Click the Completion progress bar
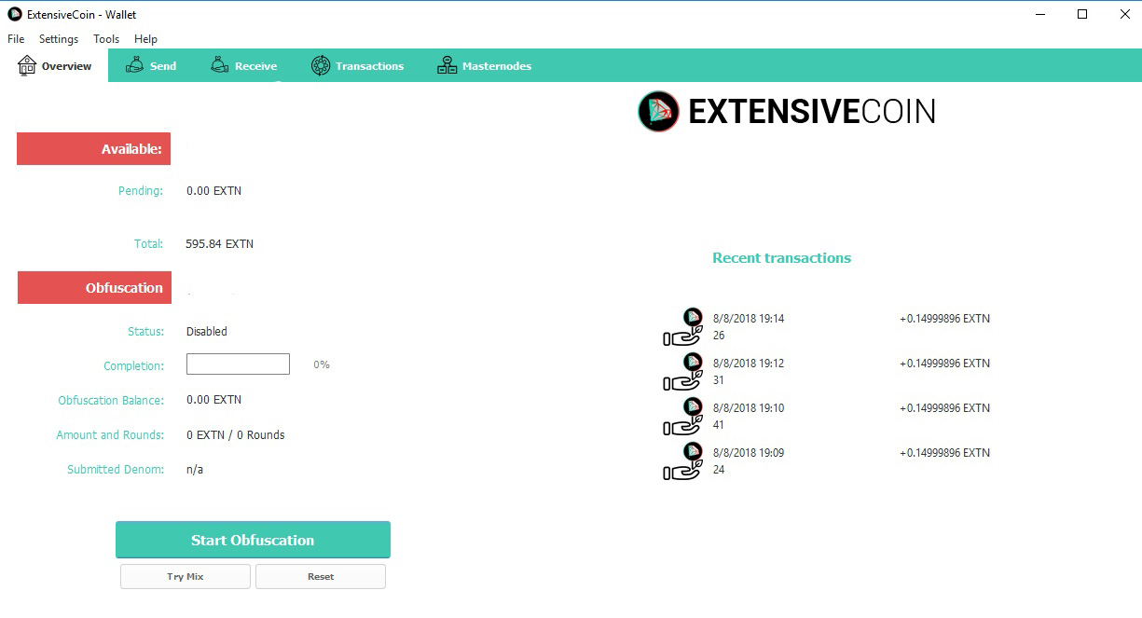Screen dimensions: 1142x618 [238, 364]
